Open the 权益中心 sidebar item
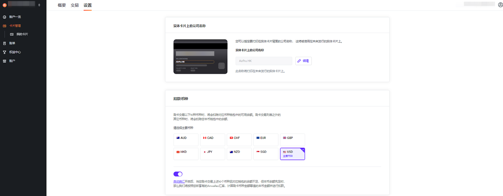503x196 pixels. pos(15,52)
